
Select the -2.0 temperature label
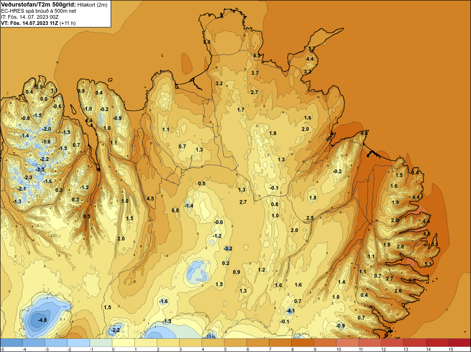click(x=47, y=129)
